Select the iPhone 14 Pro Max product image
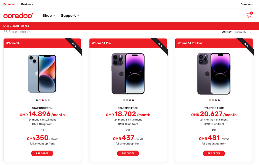Viewport: 259px width, 165px height. 214,74
